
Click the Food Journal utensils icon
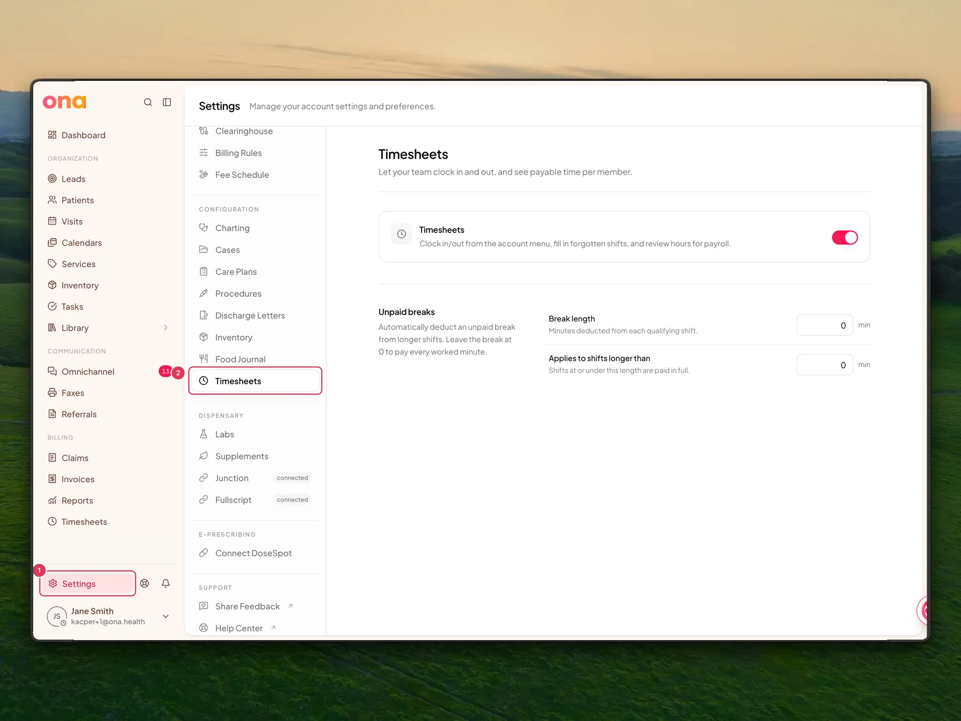[x=204, y=359]
